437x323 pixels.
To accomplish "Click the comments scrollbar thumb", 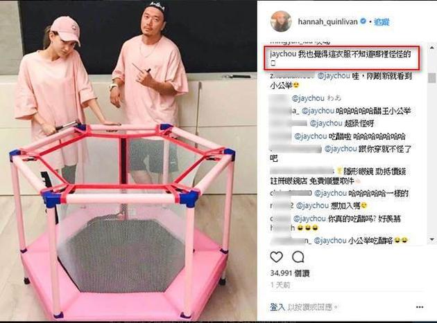I will pos(432,78).
